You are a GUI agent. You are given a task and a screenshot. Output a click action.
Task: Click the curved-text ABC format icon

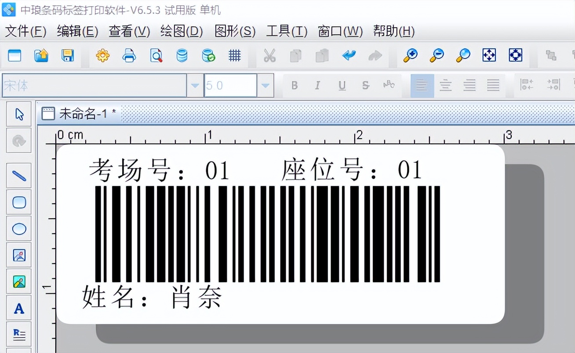(x=389, y=85)
